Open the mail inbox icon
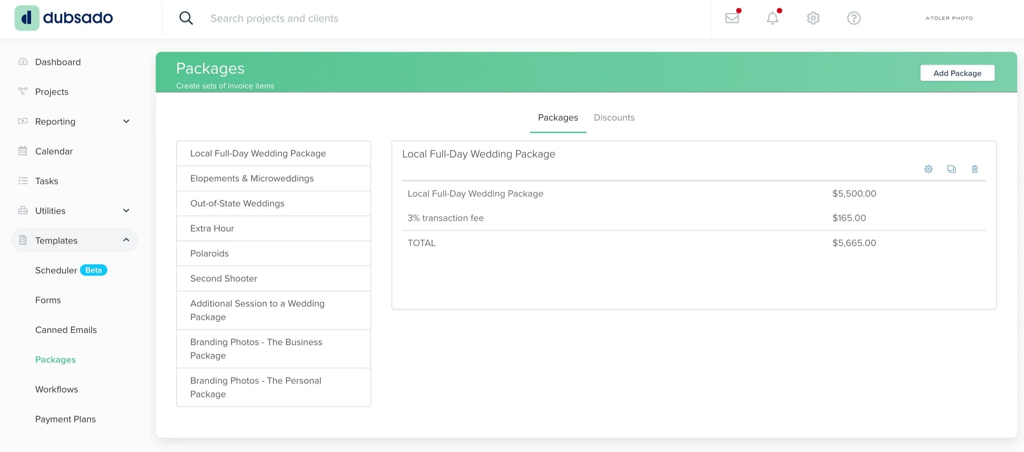This screenshot has width=1024, height=452. (732, 18)
